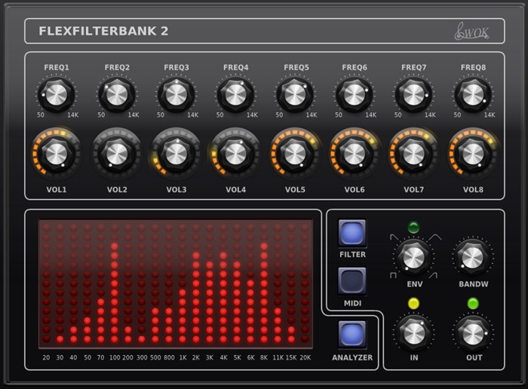Click the VOL1 volume knob
The height and width of the screenshot is (389, 528).
(x=57, y=153)
